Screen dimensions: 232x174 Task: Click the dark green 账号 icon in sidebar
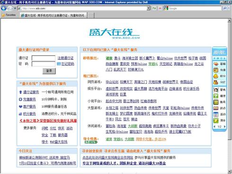click(216, 102)
